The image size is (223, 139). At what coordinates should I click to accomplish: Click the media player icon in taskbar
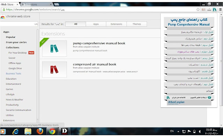(3, 131)
